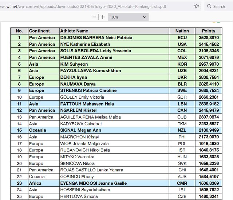Click nation code CMR

[x=182, y=183]
